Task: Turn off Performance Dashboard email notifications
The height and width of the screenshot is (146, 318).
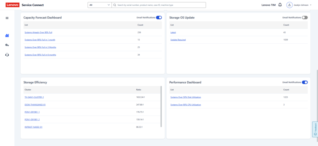Action: pos(304,82)
